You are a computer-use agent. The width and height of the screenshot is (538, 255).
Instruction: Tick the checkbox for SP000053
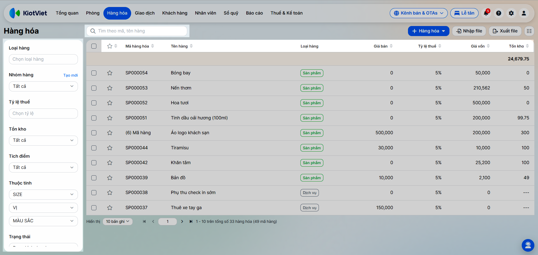[94, 88]
